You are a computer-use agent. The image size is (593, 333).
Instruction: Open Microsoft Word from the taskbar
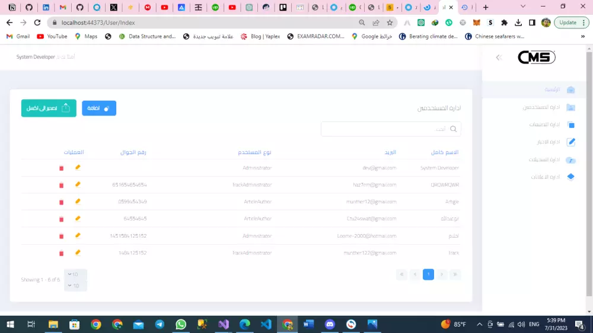pos(308,324)
